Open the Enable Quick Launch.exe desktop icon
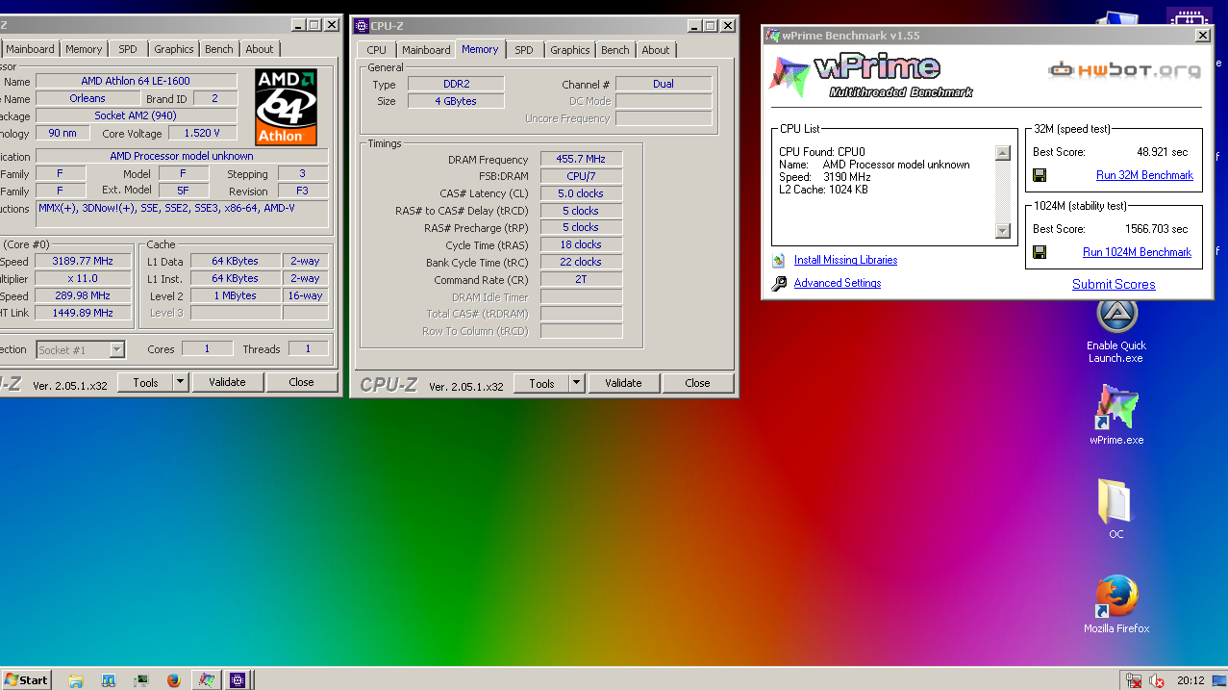Viewport: 1228px width, 690px height. [x=1116, y=329]
